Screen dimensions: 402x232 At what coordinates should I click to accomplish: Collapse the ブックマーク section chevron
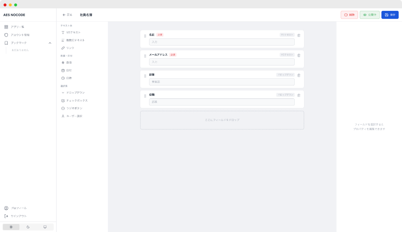pos(50,43)
